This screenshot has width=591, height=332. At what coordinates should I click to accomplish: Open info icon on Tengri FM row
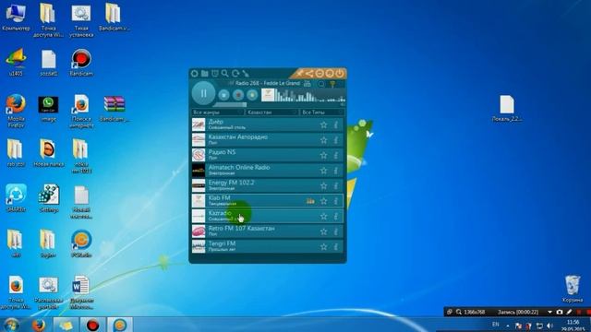336,247
